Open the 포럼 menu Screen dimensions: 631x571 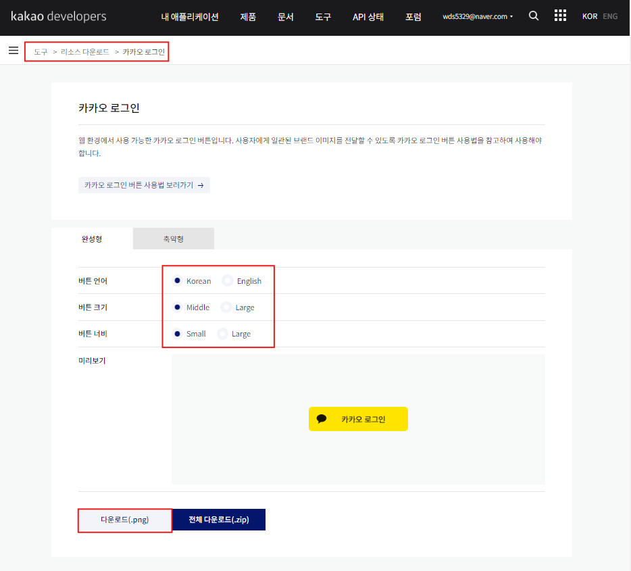coord(413,16)
